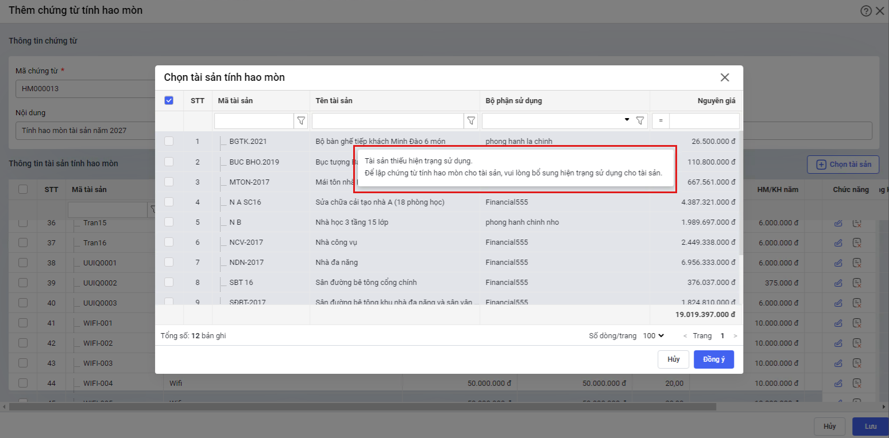
Task: Check the box for asset BGTK.2021
Action: (169, 141)
